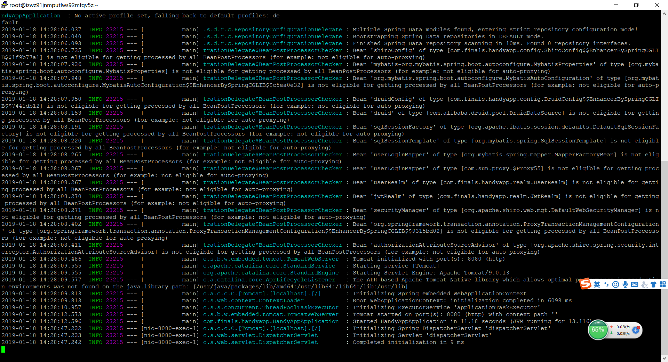Image resolution: width=668 pixels, height=362 pixels.
Task: Click logger name o.s.s.concurrent.ThreadPoolTaskExecutor
Action: (x=271, y=307)
